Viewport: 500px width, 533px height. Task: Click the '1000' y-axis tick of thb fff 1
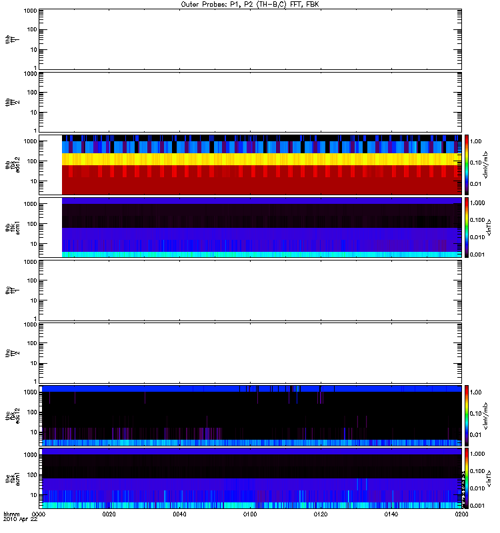pos(30,11)
